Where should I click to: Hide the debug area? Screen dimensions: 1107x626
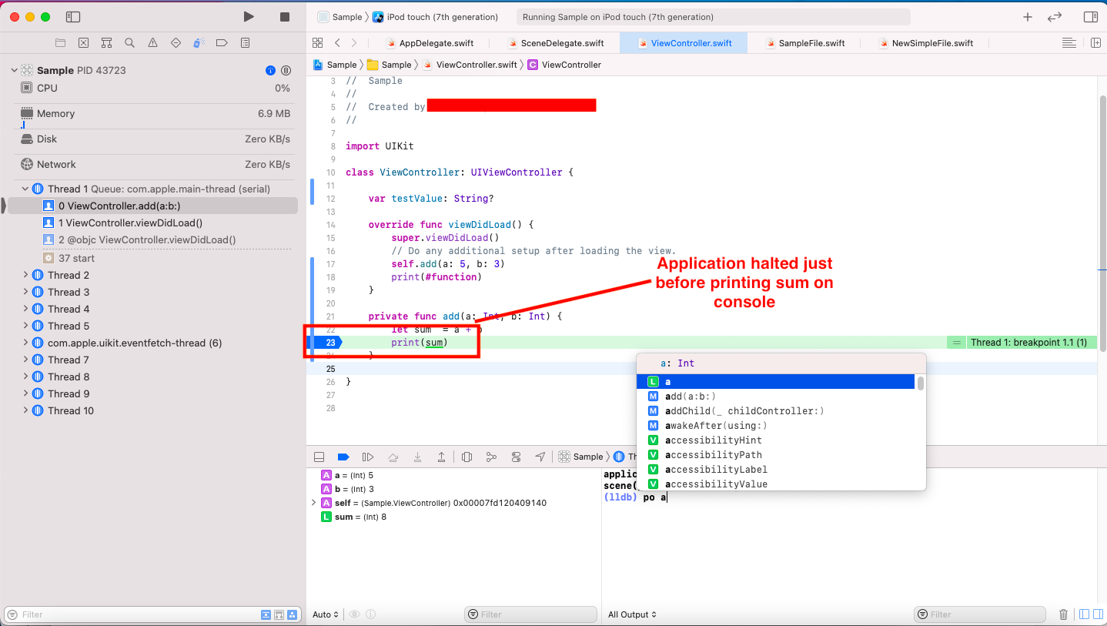(x=319, y=457)
